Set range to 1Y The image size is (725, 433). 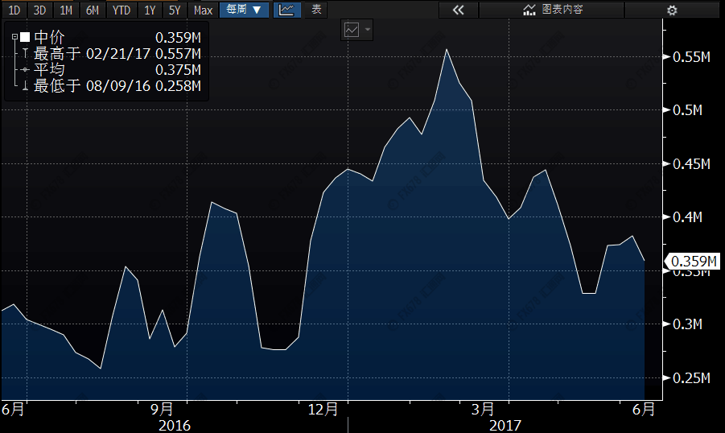tap(150, 10)
